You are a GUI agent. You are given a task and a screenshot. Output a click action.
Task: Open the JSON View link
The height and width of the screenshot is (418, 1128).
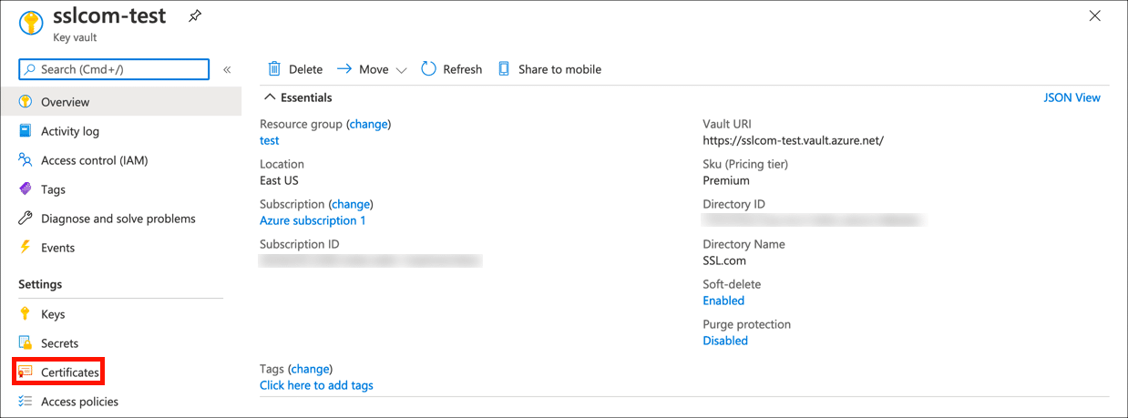(x=1072, y=97)
